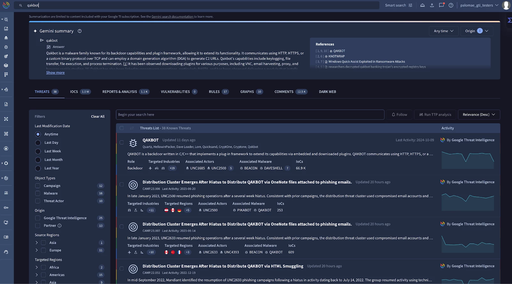Screen dimensions: 512x284
Task: Click the Begin your search here field
Action: pyautogui.click(x=250, y=114)
